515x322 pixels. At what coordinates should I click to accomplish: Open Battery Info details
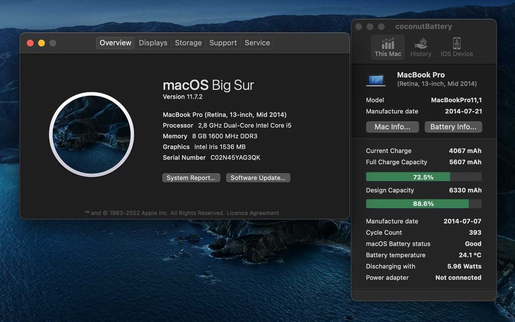[x=453, y=127]
